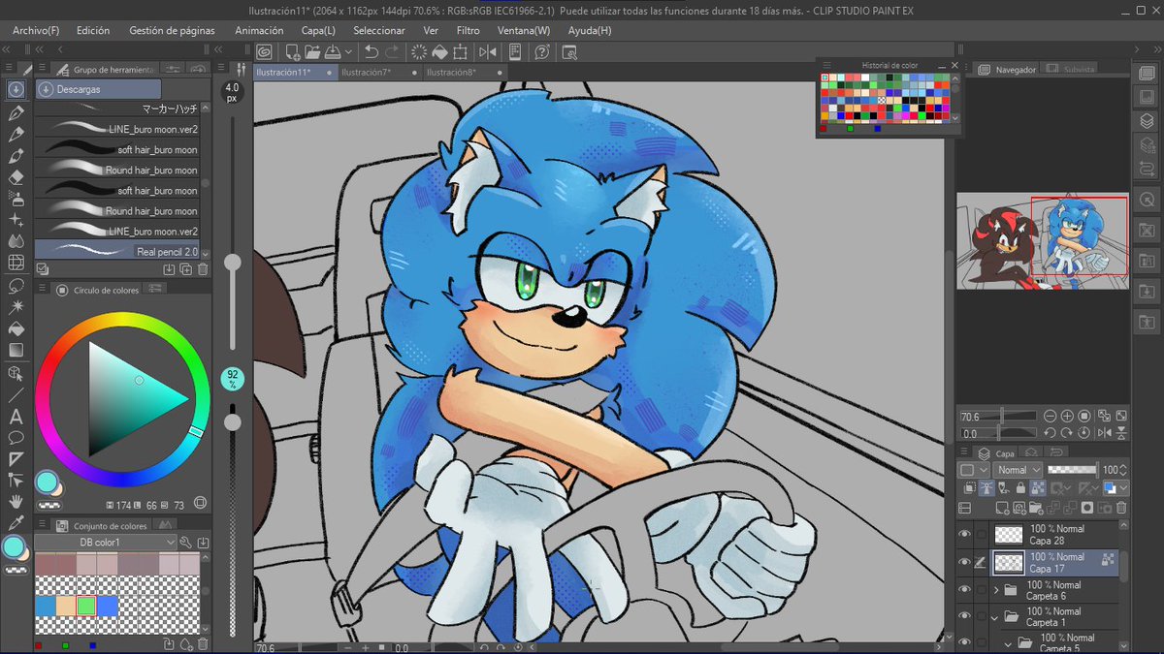
Task: Select the Real pencil 2.0 brush
Action: click(117, 251)
